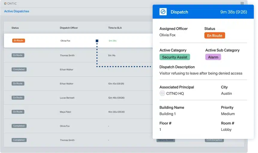Click Completed badge in lower Olivia Fox row
The image size is (258, 153).
[19, 126]
